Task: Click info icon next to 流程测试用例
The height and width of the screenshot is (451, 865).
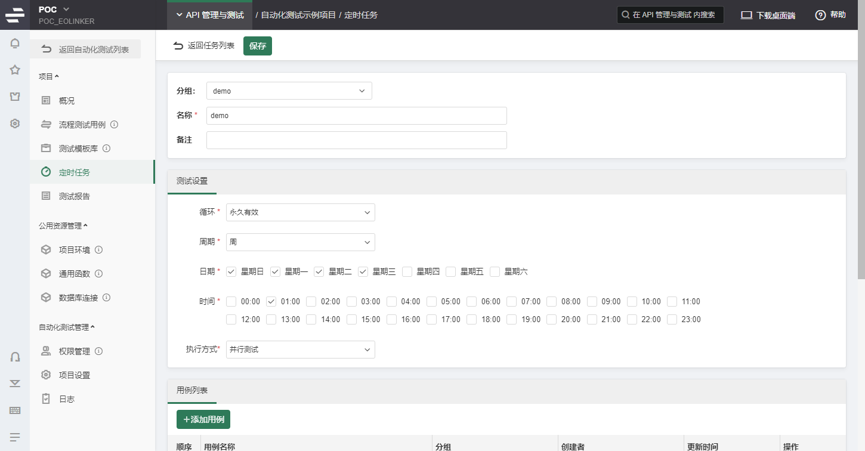Action: point(115,125)
